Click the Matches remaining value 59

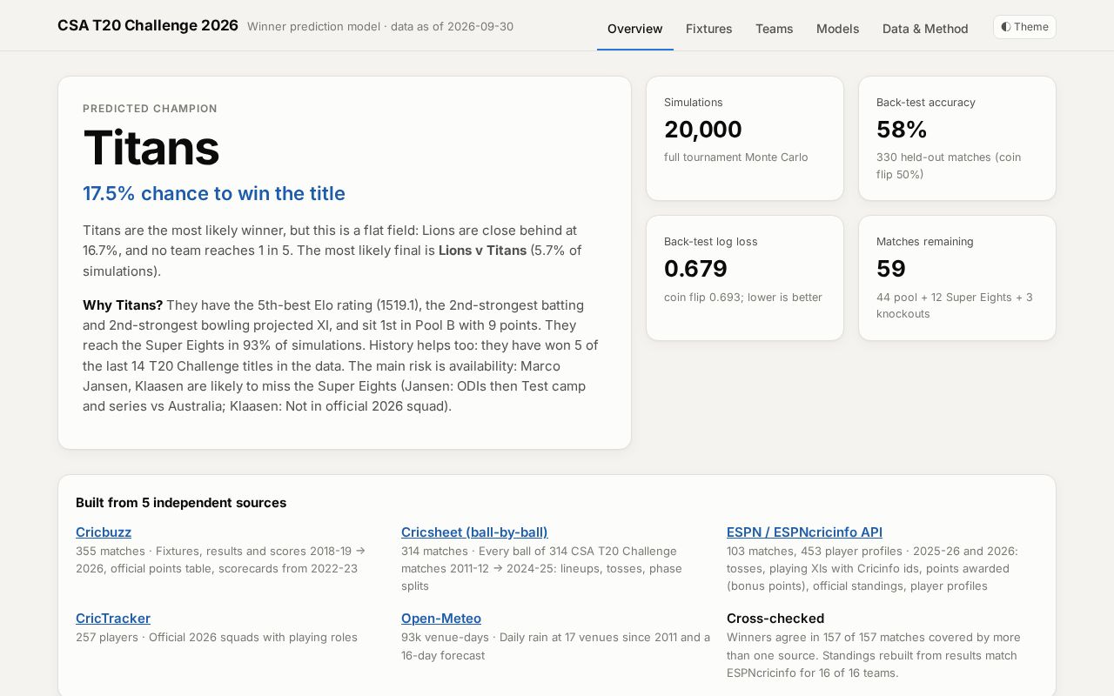tap(891, 269)
